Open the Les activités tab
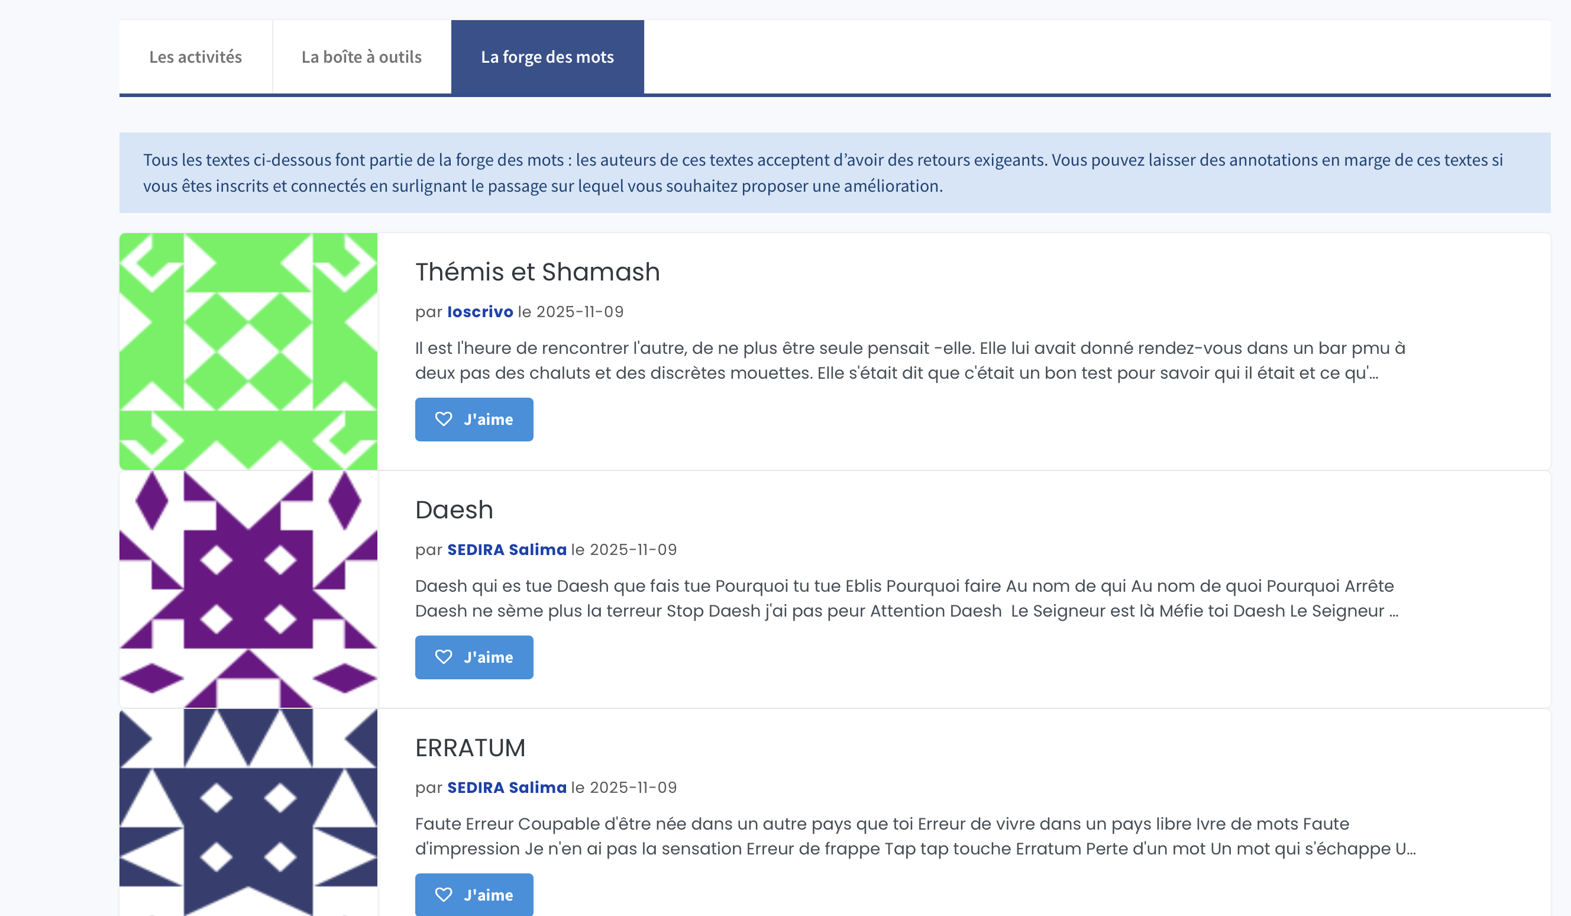Viewport: 1571px width, 916px height. [x=195, y=57]
